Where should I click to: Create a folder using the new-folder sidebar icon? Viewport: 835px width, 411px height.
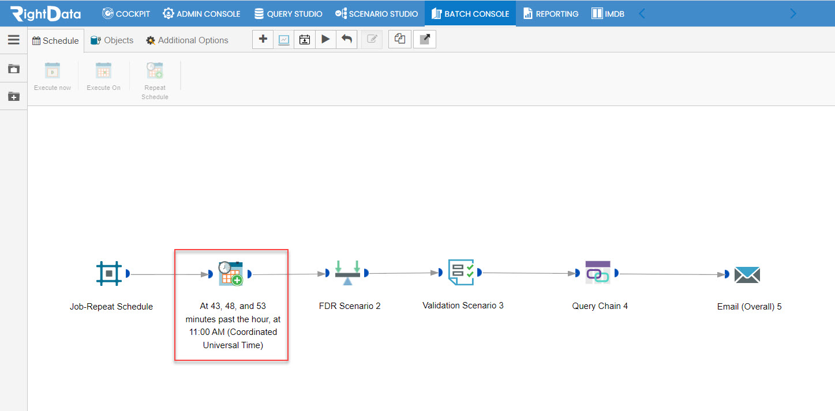point(13,96)
